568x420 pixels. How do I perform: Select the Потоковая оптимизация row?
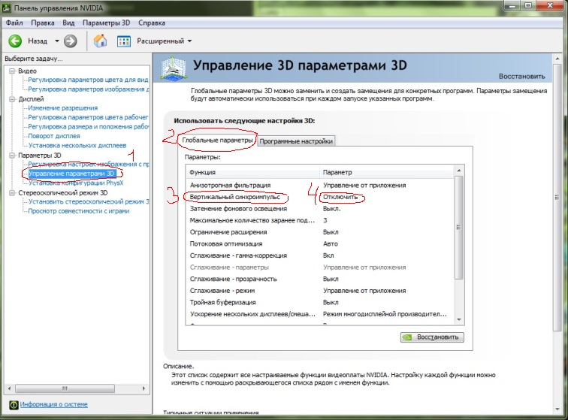tap(320, 244)
